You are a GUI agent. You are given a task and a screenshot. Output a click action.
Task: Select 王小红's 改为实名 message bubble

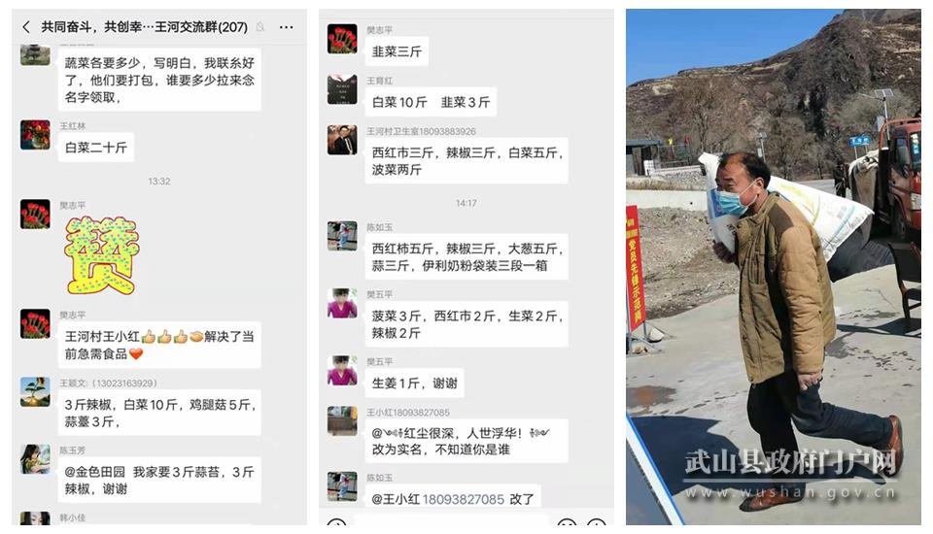(466, 441)
